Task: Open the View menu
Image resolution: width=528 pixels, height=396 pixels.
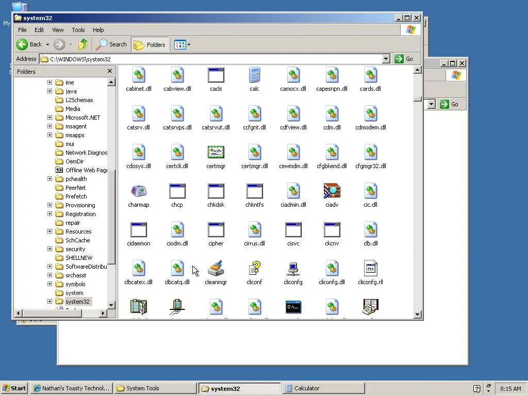Action: (58, 30)
